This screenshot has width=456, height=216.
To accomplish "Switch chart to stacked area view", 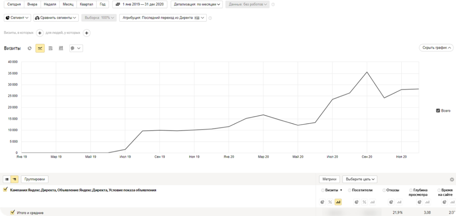I will click(51, 48).
